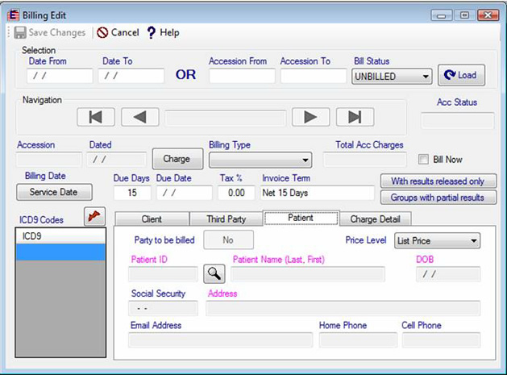Open the Charge Detail tab
Image resolution: width=507 pixels, height=375 pixels.
click(x=375, y=219)
